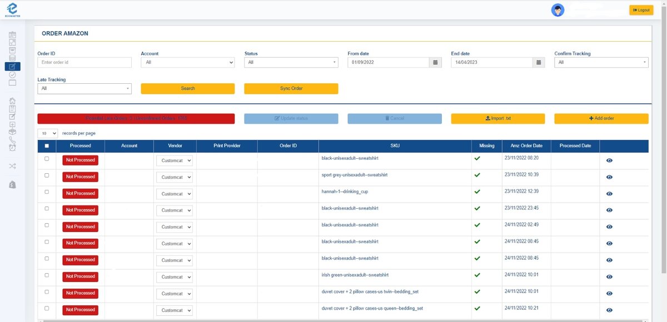Open the database stack sidebar icon
This screenshot has height=322, width=667.
pos(13,58)
